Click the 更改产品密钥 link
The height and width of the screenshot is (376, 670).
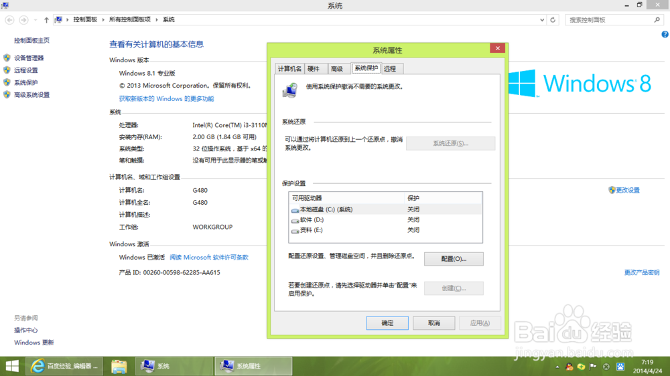point(642,272)
